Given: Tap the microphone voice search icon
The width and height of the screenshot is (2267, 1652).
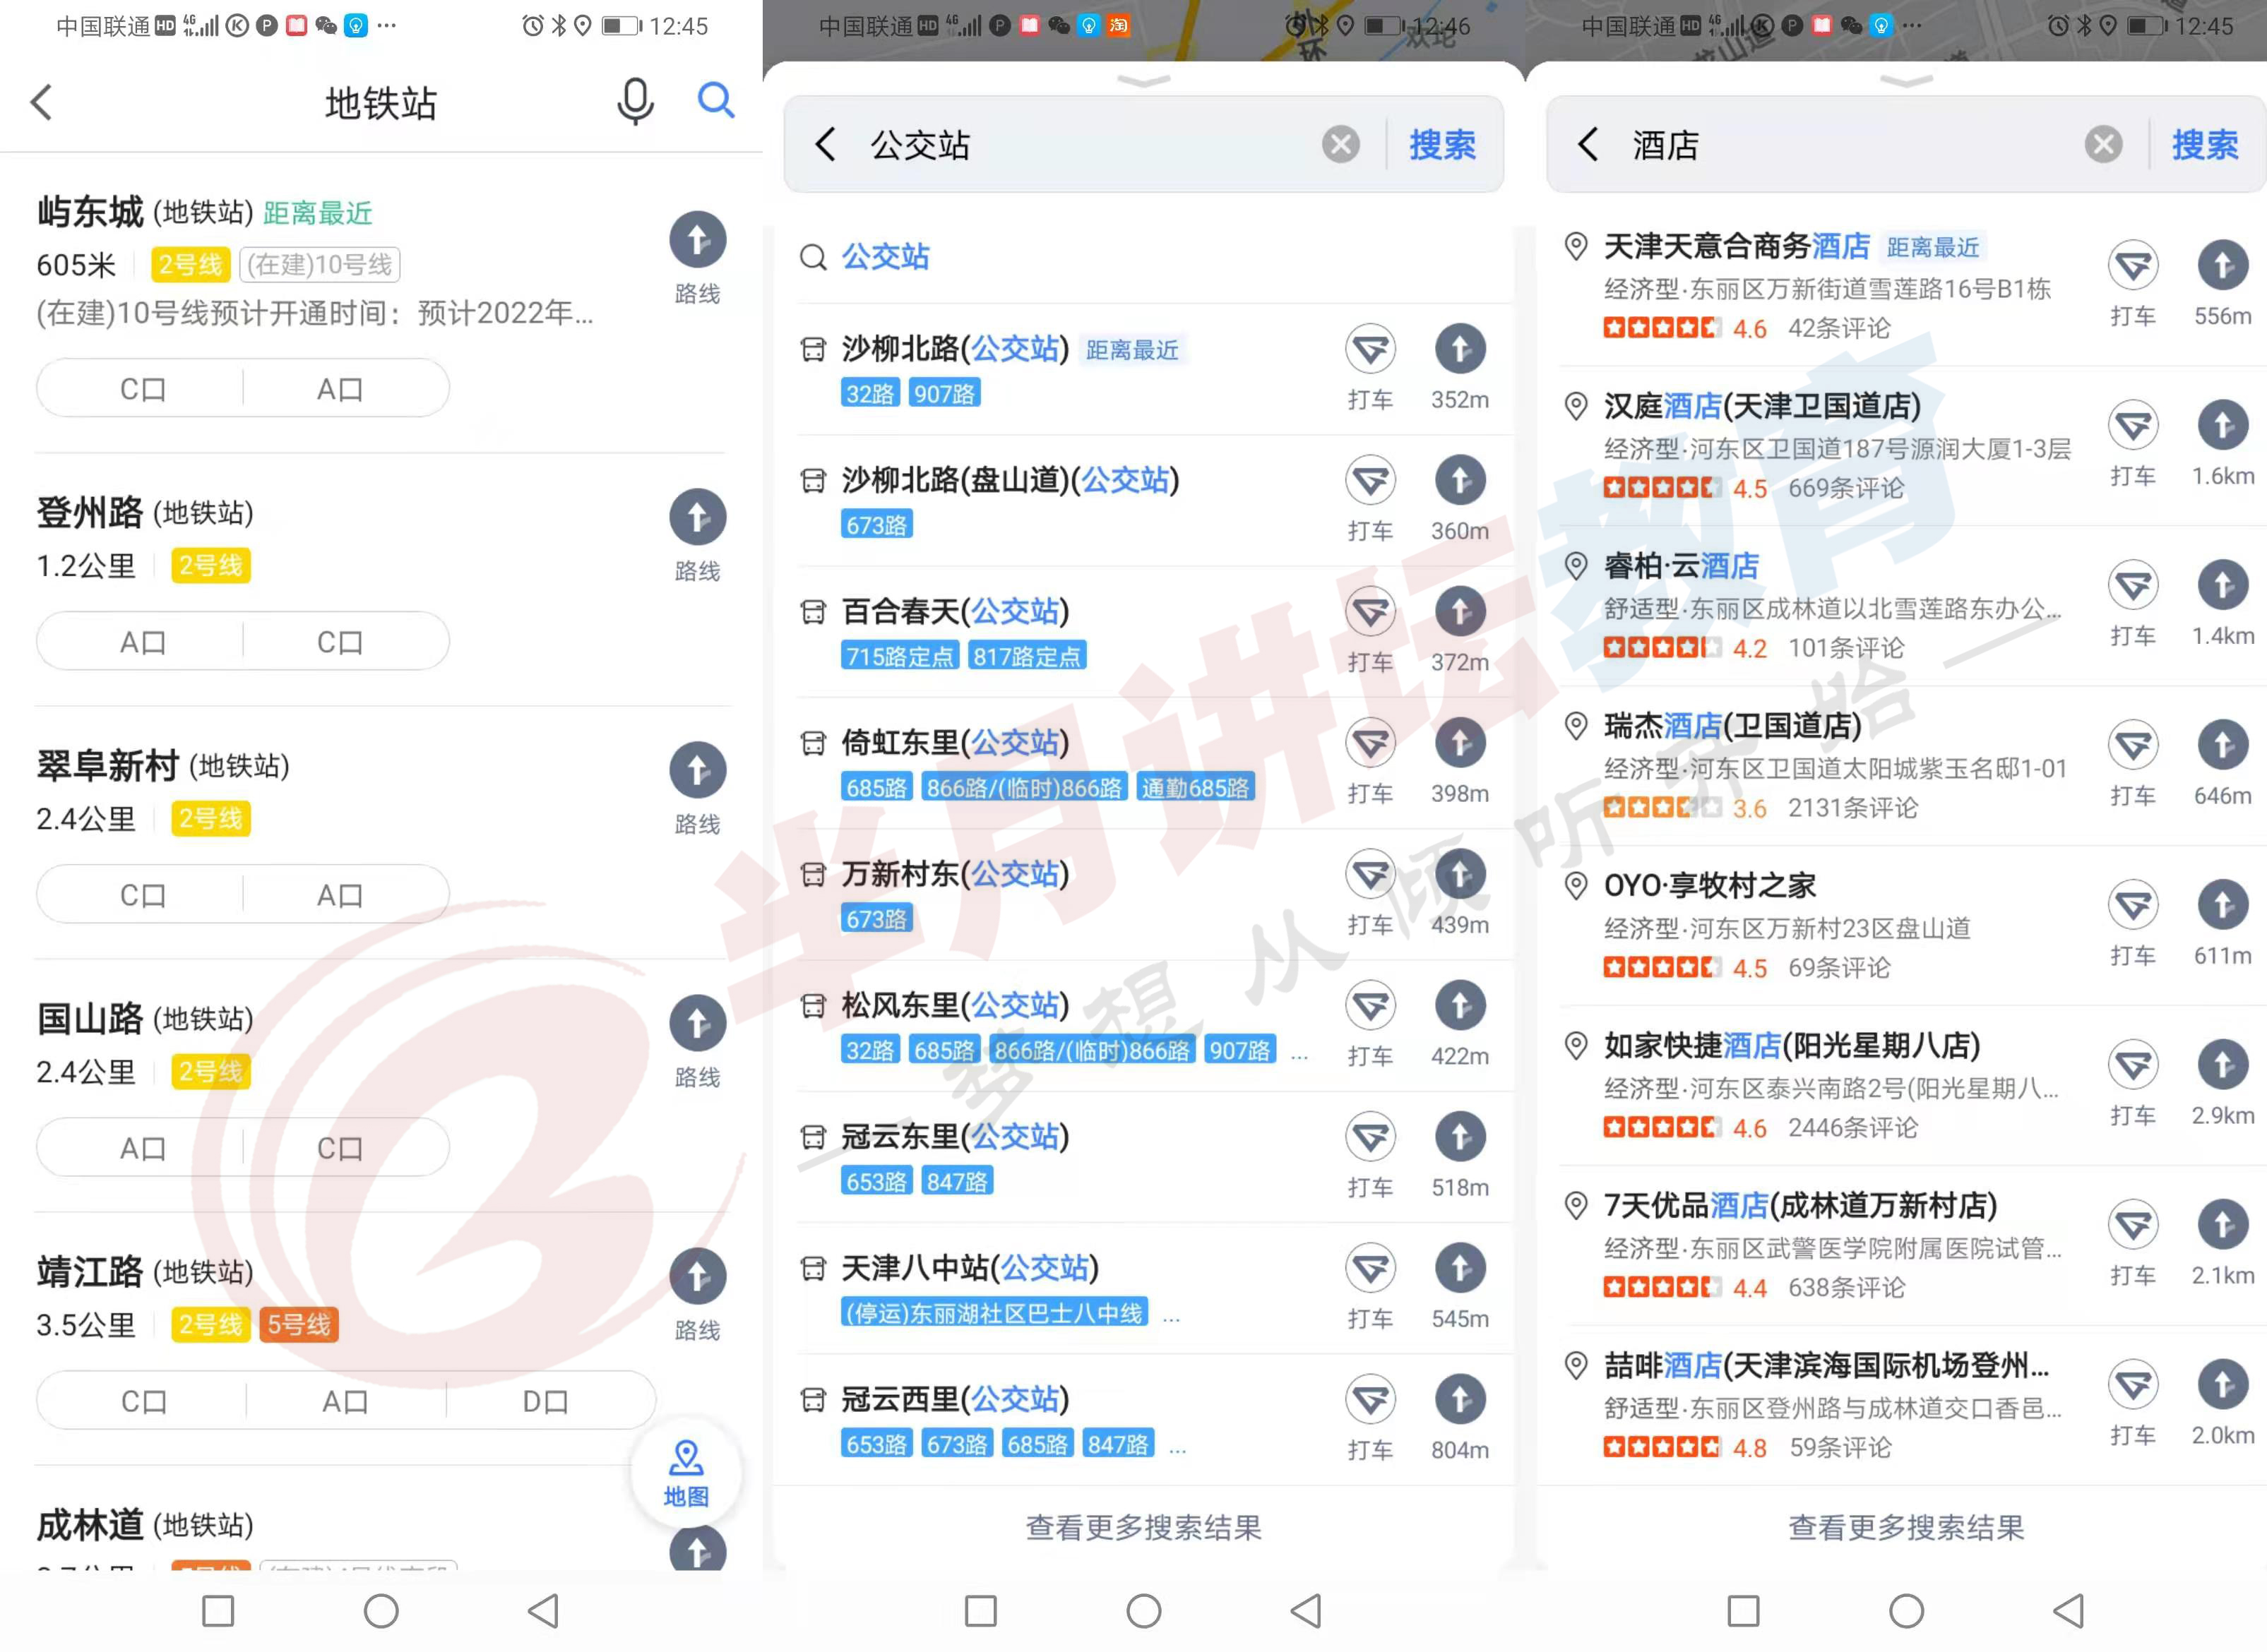Looking at the screenshot, I should pyautogui.click(x=634, y=101).
